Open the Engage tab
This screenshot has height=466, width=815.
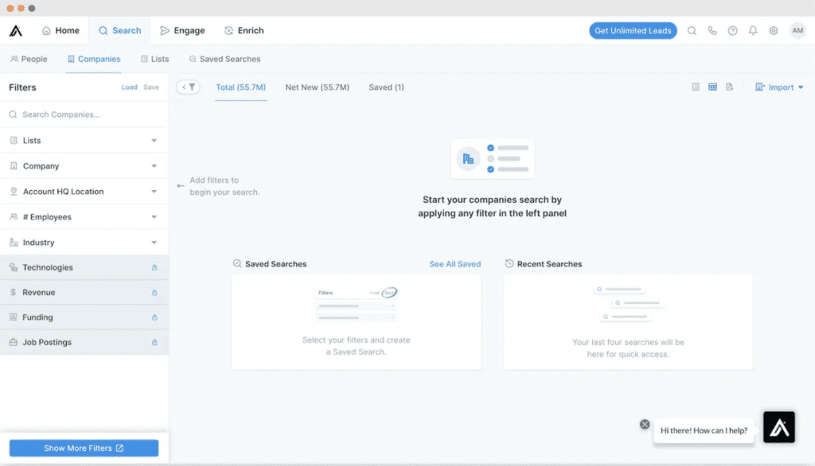[182, 31]
